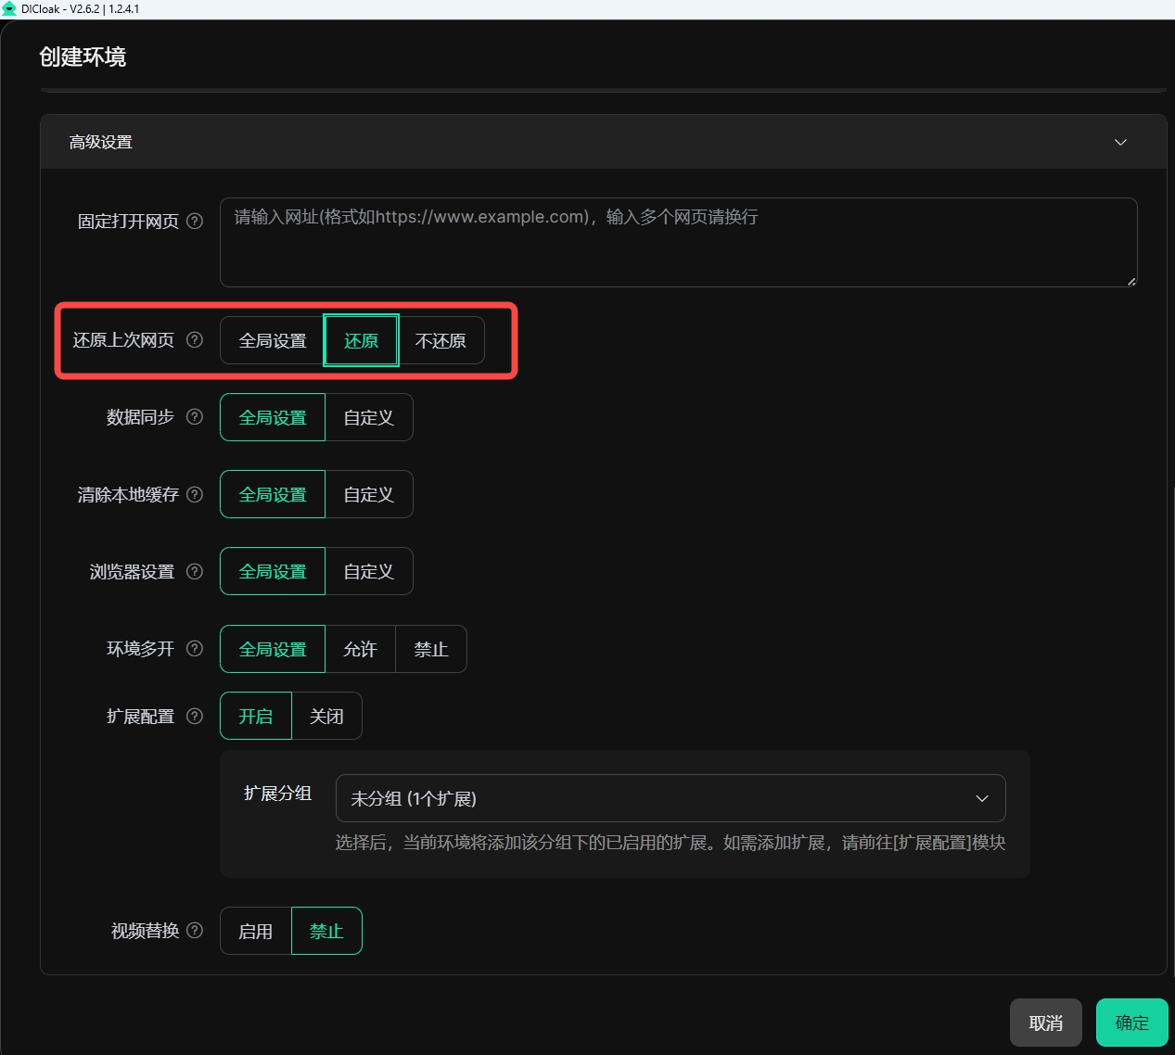Screen dimensions: 1175x1055
Task: Choose 不还原 for last pages
Action: [x=441, y=341]
